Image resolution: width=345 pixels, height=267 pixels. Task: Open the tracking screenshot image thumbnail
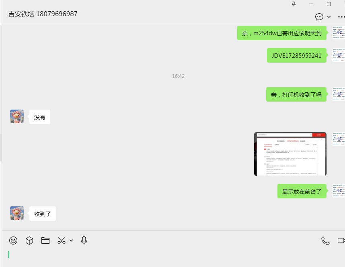coord(290,154)
